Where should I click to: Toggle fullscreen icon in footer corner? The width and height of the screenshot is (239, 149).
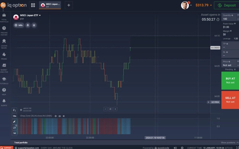[237, 148]
